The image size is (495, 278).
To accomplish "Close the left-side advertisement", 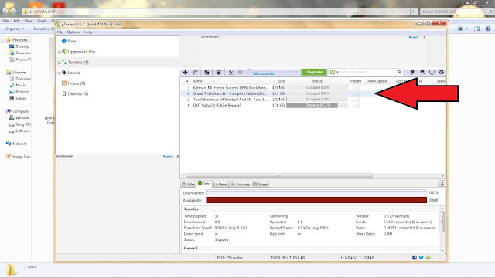I will [177, 156].
